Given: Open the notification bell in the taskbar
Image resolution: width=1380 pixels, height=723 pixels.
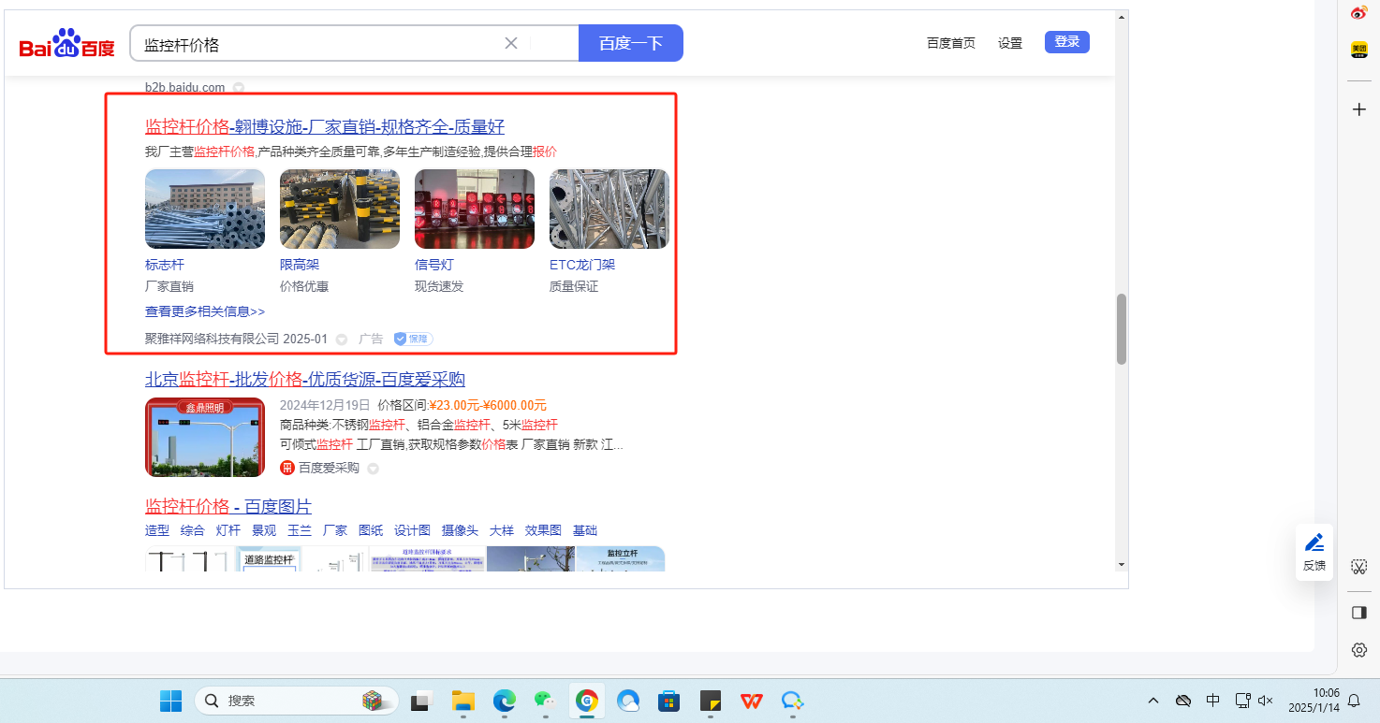Looking at the screenshot, I should tap(1354, 701).
